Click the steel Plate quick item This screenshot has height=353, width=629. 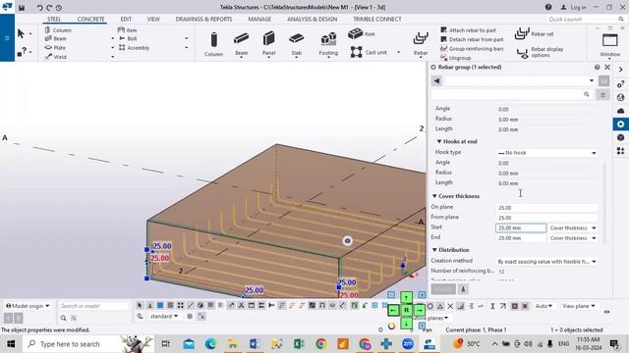tap(55, 48)
